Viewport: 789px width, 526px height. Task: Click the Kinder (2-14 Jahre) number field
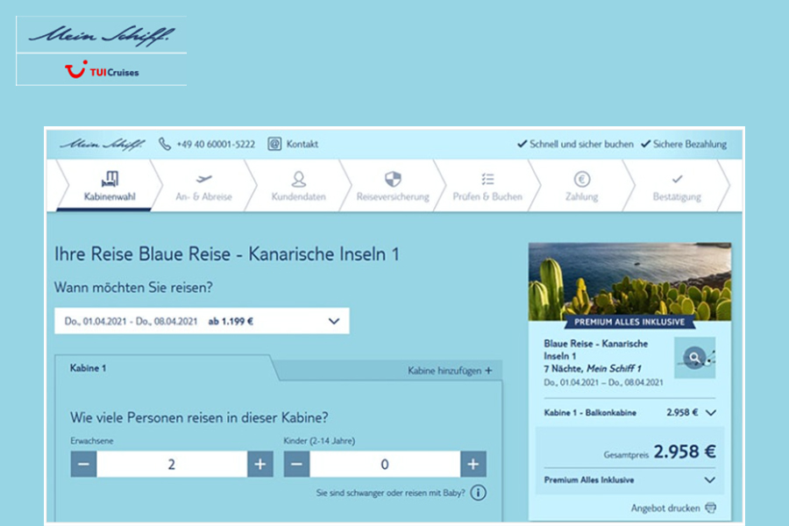click(385, 464)
